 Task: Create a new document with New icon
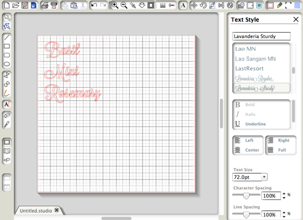[x=7, y=5]
